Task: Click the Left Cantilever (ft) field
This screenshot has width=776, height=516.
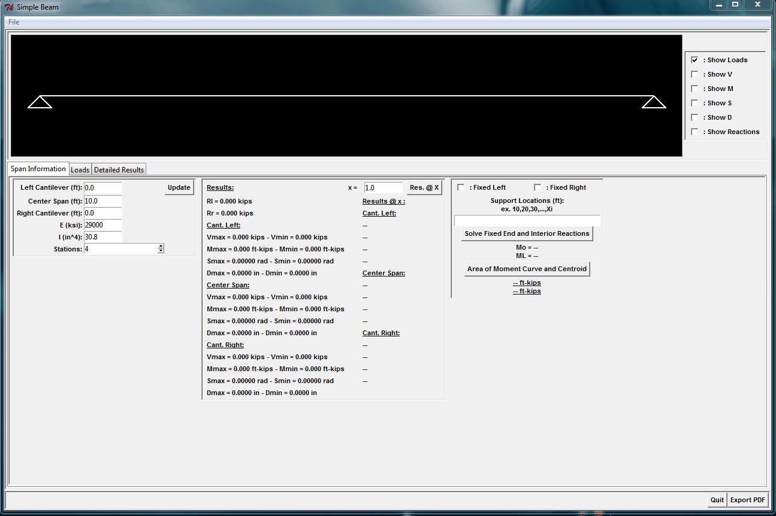Action: coord(102,188)
